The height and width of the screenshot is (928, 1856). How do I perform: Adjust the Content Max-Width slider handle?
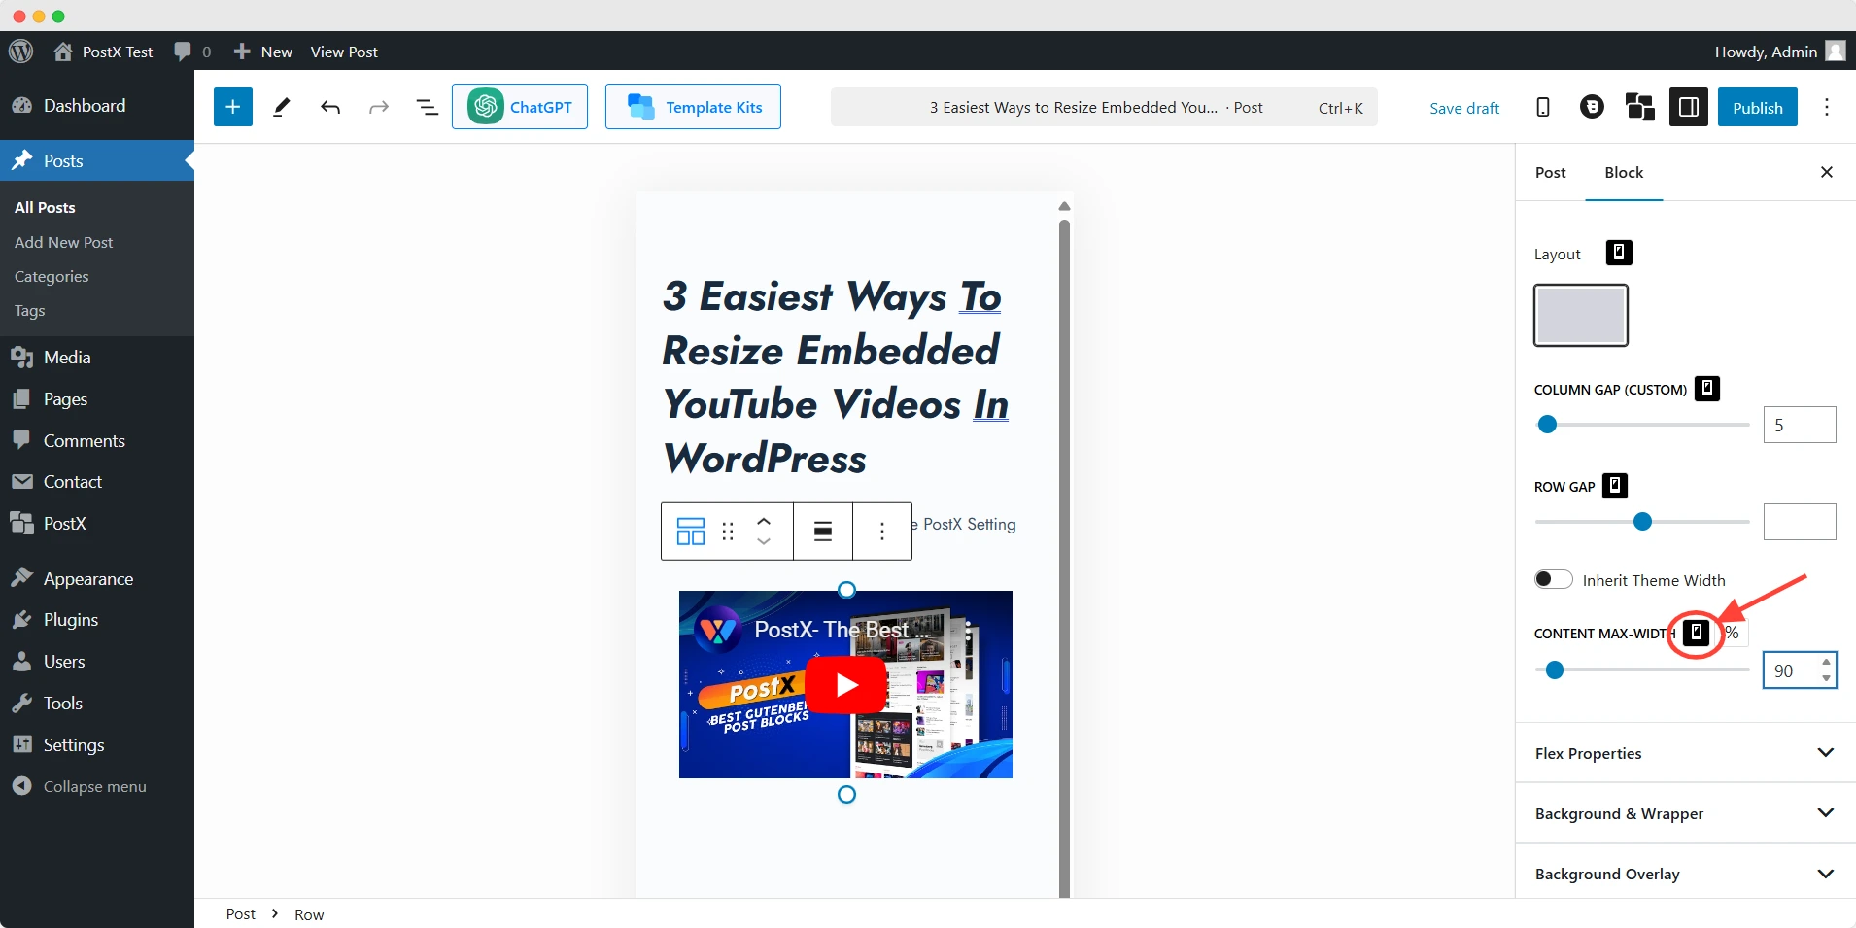tap(1555, 670)
